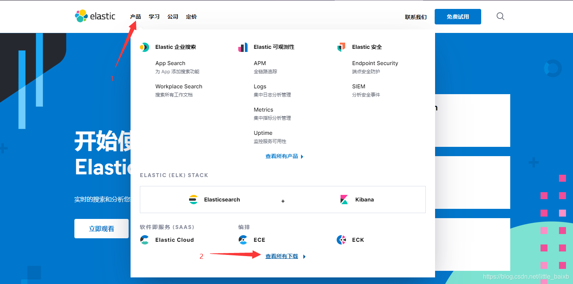The image size is (573, 284).
Task: Click 监控服务可用性 description
Action: tap(270, 141)
